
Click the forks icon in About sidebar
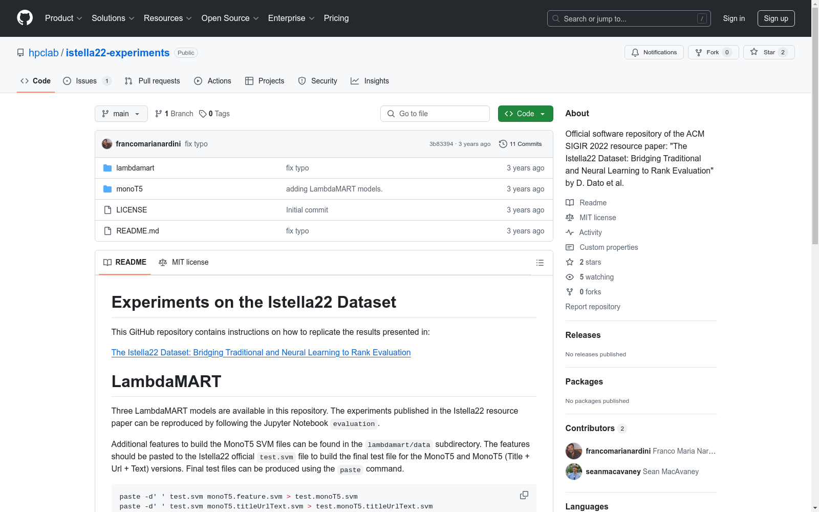point(570,292)
